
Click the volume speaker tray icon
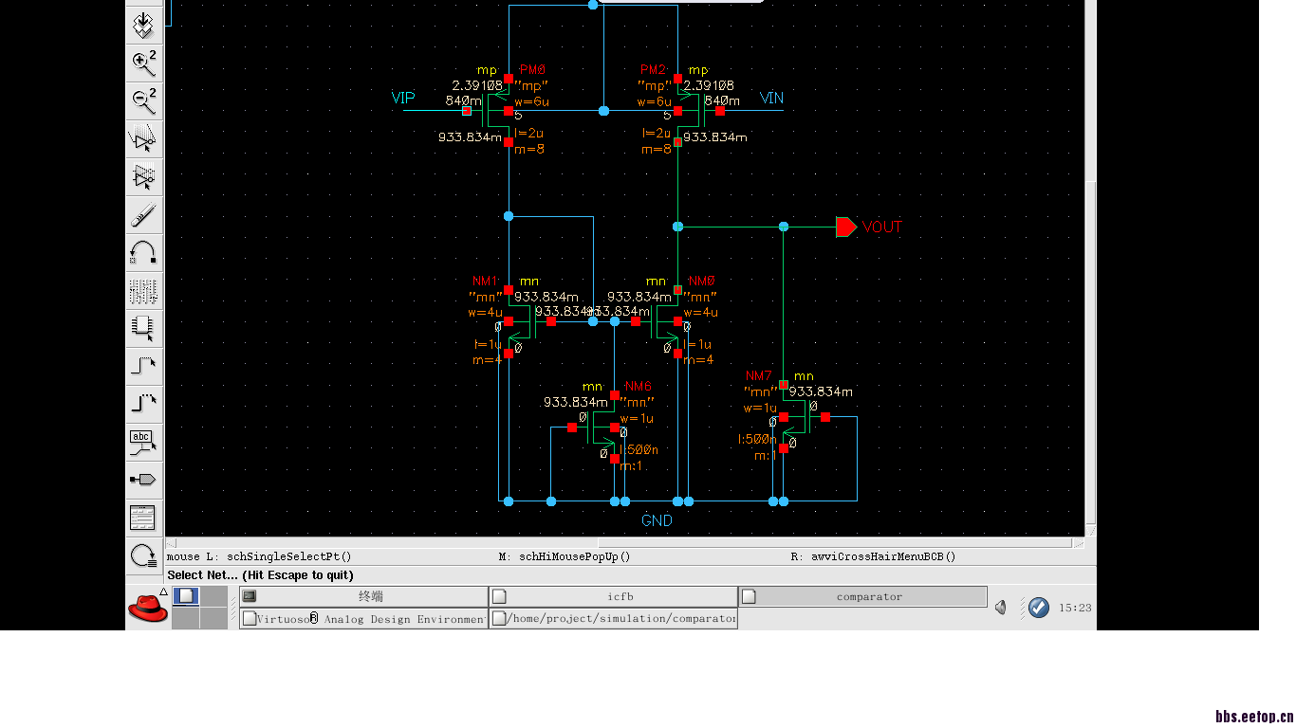coord(1001,608)
